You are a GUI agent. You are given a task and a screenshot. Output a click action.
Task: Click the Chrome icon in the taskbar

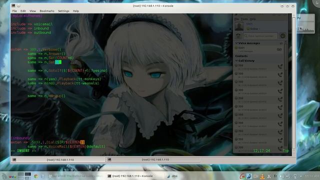click(36, 176)
